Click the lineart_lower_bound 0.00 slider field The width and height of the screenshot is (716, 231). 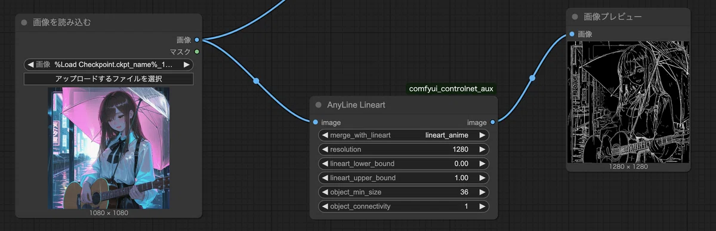(404, 164)
